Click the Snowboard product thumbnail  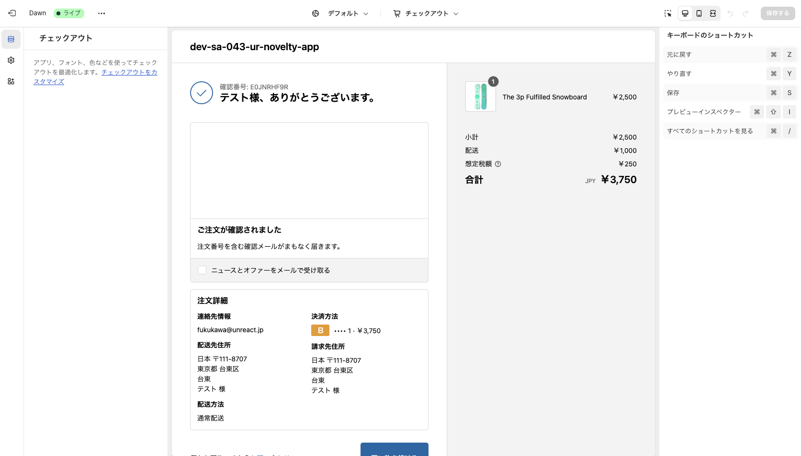click(480, 97)
